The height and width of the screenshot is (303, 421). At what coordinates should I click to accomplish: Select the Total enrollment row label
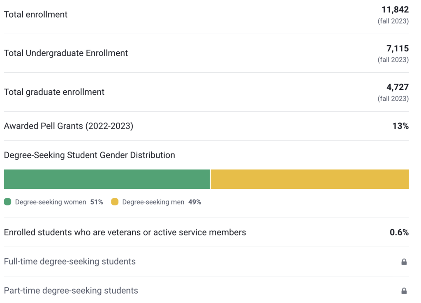click(x=35, y=14)
